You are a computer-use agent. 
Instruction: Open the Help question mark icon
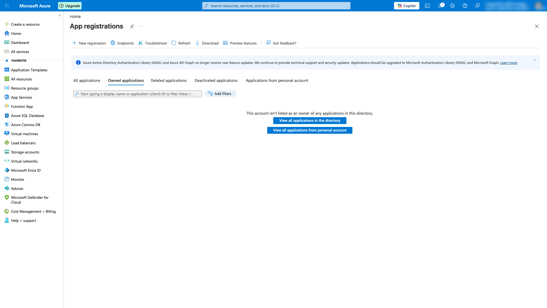pyautogui.click(x=465, y=6)
